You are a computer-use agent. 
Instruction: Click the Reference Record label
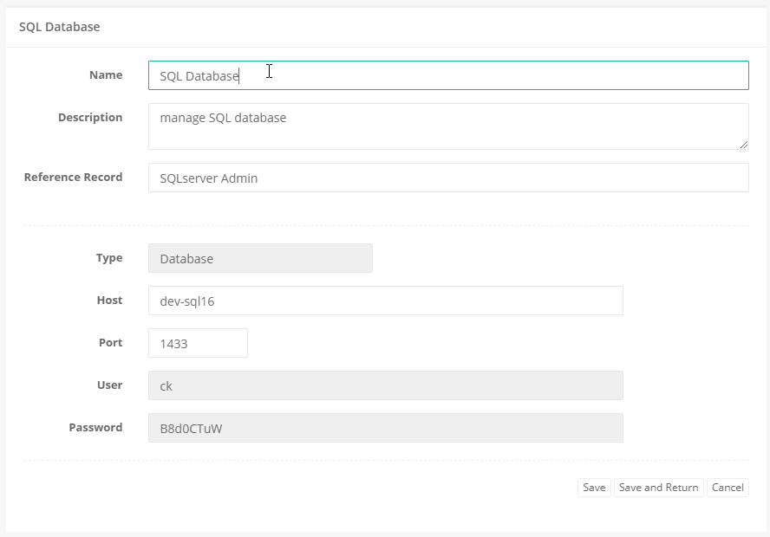(x=73, y=177)
